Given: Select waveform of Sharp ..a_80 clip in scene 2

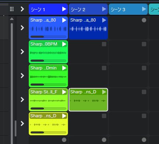Looking at the screenshot, I should pos(88,29).
